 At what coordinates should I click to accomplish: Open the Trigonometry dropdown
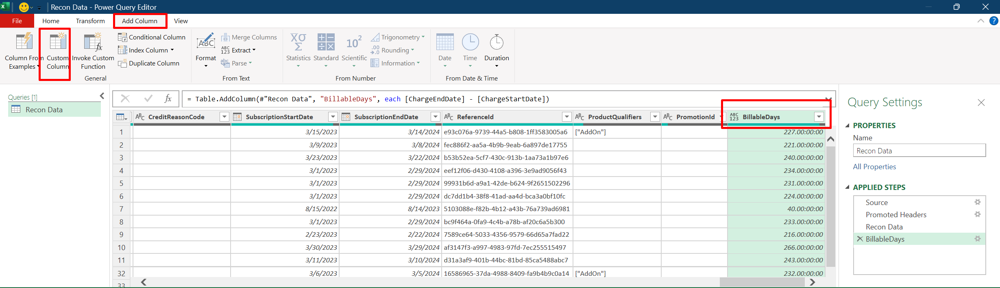(423, 37)
